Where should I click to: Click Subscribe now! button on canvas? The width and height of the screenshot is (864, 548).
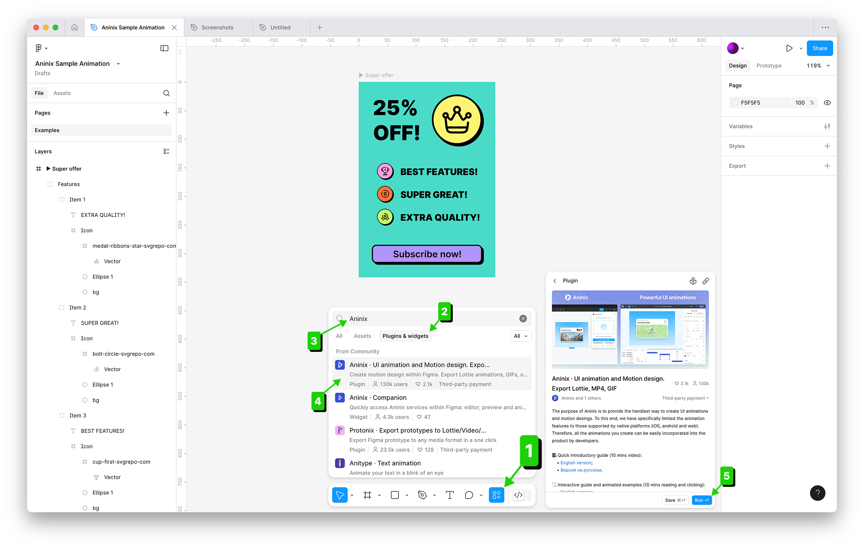[427, 254]
